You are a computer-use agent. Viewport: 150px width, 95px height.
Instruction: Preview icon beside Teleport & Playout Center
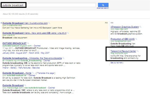tap(138, 51)
